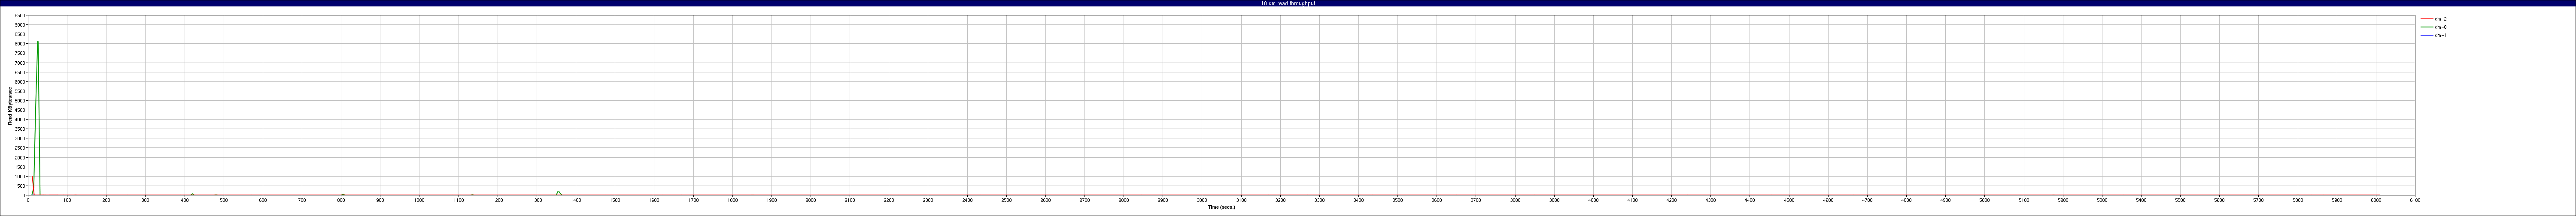Screen dimensions: 2576x216
Task: Click the 8000 tick label on y-axis
Action: click(20, 44)
